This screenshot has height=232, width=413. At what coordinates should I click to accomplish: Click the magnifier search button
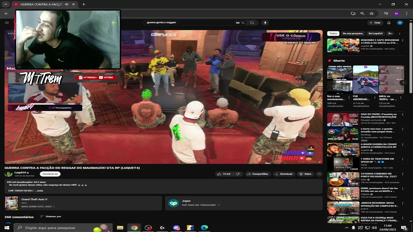(252, 23)
